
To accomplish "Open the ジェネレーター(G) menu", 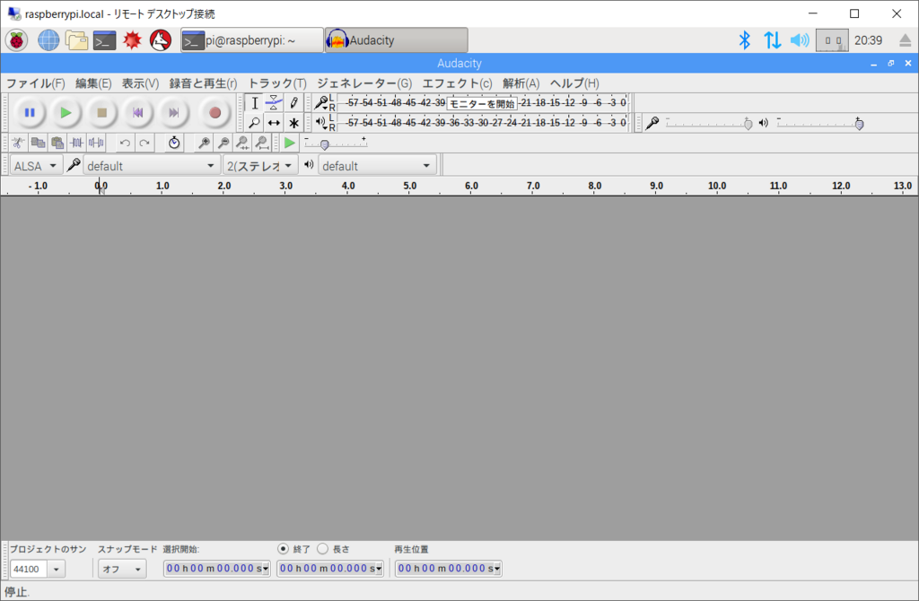I will coord(364,83).
